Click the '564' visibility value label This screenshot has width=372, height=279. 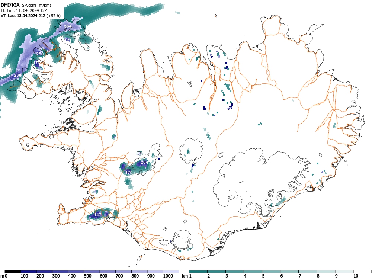(x=68, y=26)
